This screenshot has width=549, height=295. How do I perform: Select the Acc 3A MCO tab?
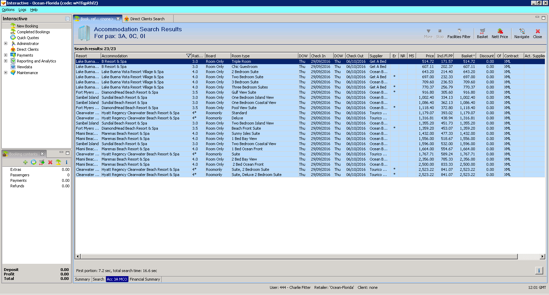pyautogui.click(x=117, y=279)
